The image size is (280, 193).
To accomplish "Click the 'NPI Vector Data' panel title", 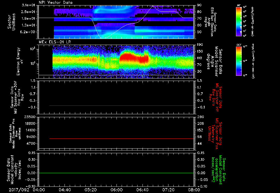I will (x=56, y=2).
